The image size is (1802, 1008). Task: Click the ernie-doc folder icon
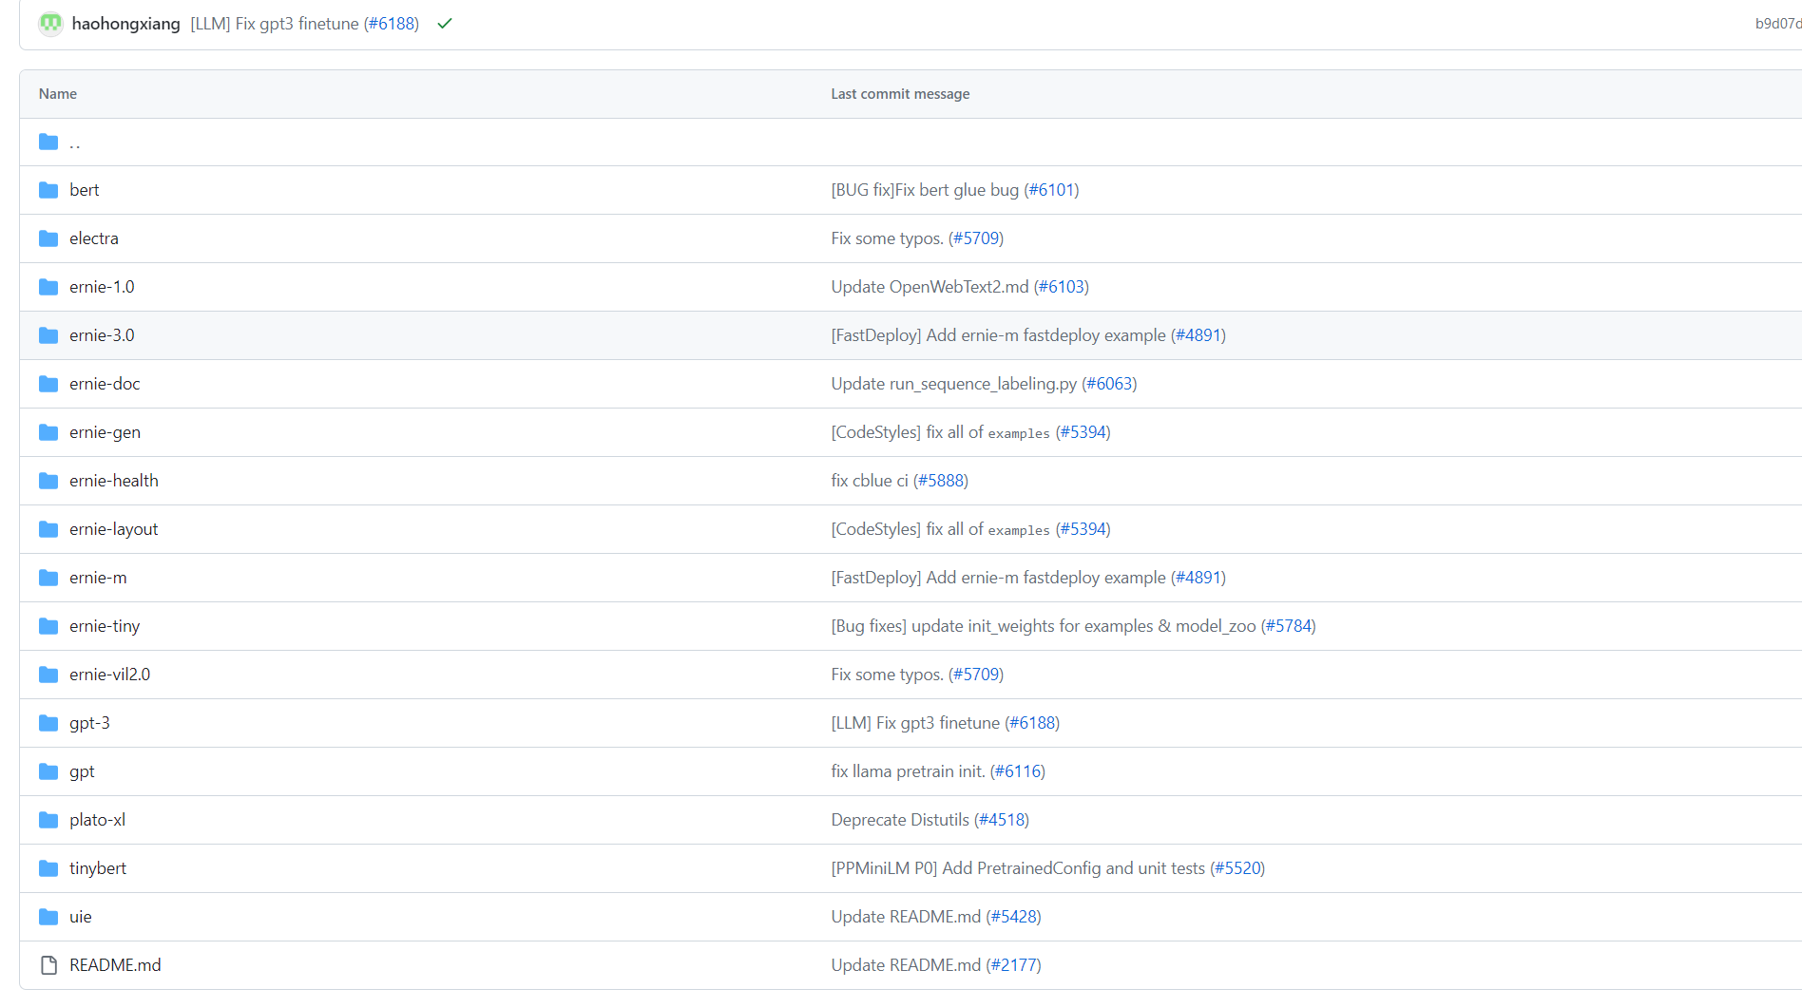48,384
